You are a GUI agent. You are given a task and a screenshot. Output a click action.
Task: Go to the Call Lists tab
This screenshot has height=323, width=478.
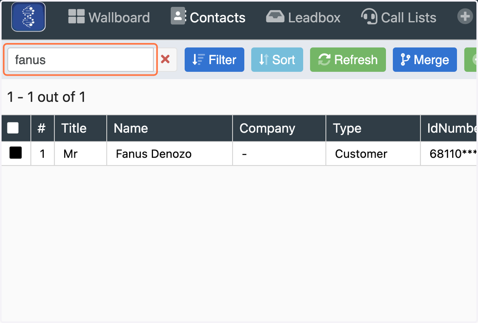pyautogui.click(x=399, y=17)
